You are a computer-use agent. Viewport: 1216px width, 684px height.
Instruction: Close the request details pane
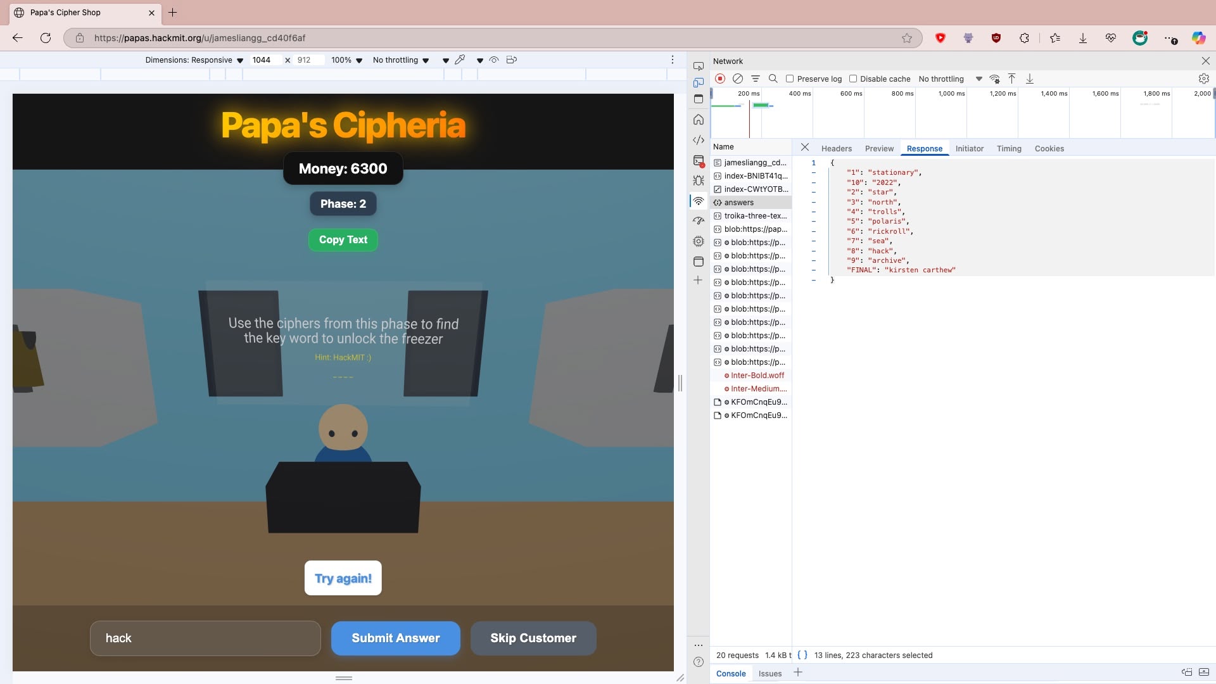tap(805, 147)
